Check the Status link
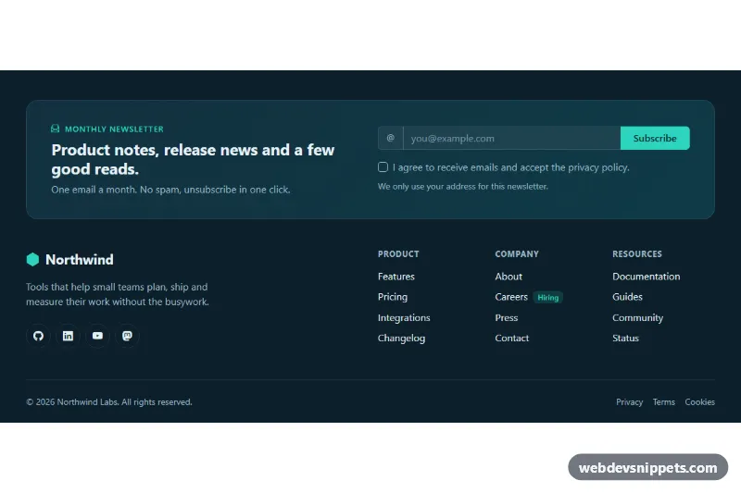Screen dimensions: 741x493 (626, 338)
